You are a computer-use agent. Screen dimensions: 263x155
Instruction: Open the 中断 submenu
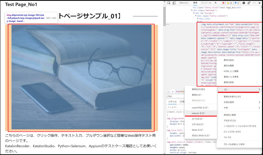click(240, 108)
